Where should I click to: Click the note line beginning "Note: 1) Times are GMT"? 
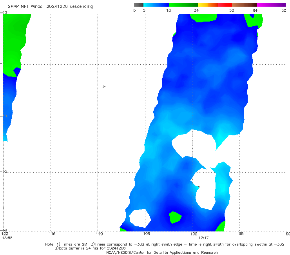tap(165, 244)
